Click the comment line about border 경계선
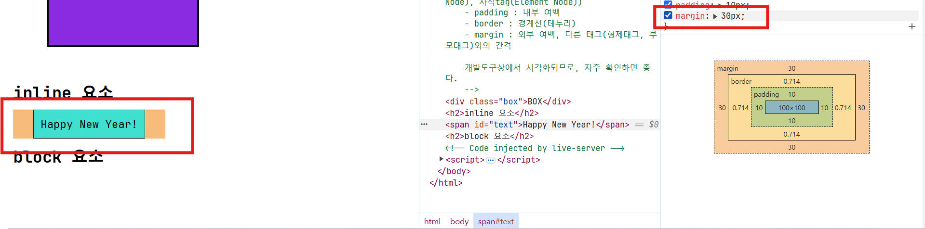The height and width of the screenshot is (229, 925). [x=520, y=24]
